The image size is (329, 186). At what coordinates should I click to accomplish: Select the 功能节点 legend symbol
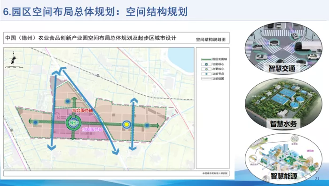coord(206,74)
